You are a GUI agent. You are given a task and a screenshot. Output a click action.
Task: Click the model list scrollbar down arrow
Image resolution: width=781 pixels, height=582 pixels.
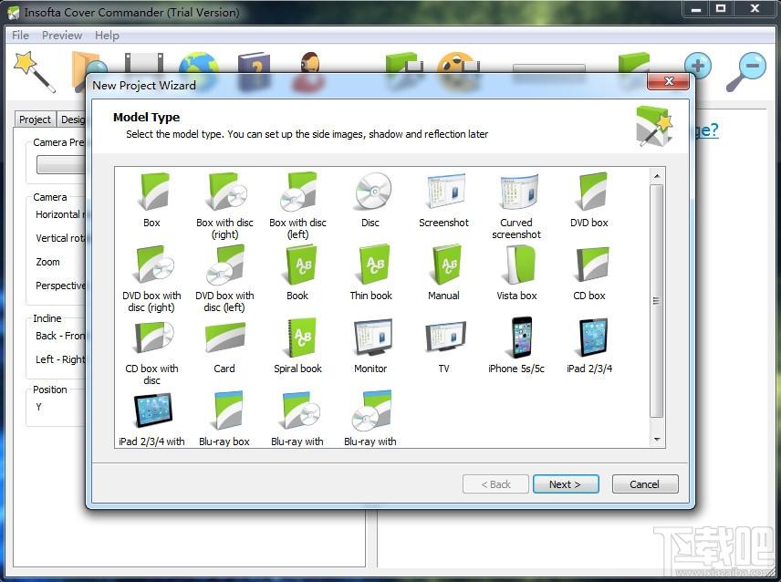[657, 440]
